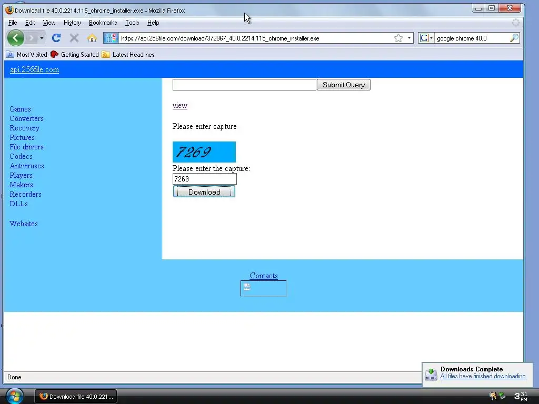Open the Getting Started bookmark
Viewport: 539px width, 404px height.
(x=75, y=55)
